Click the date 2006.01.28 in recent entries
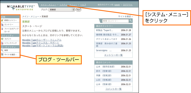 [126, 30]
